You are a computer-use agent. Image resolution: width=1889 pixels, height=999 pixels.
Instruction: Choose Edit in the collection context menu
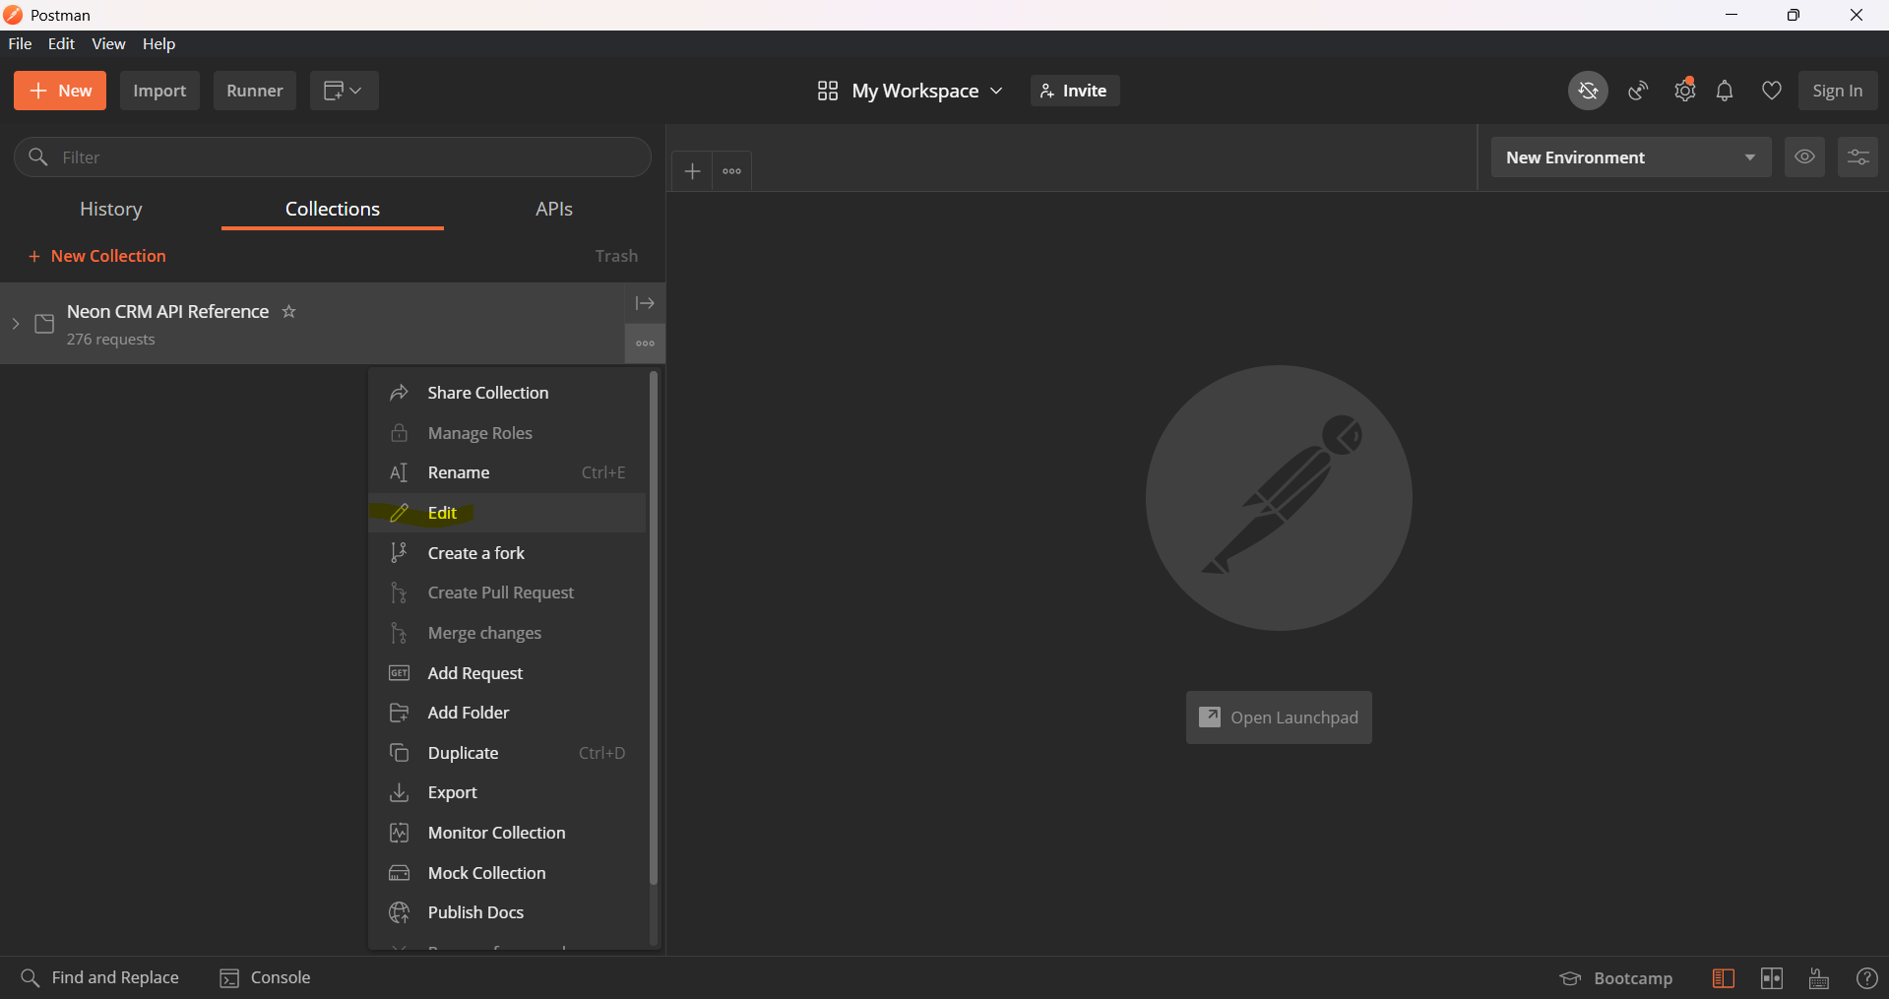click(x=507, y=513)
